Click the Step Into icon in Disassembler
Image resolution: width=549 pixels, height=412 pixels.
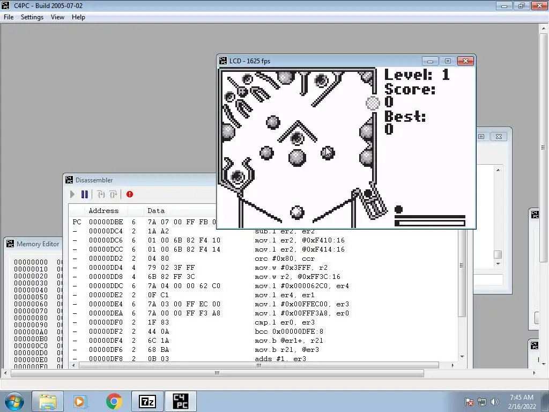(x=101, y=194)
